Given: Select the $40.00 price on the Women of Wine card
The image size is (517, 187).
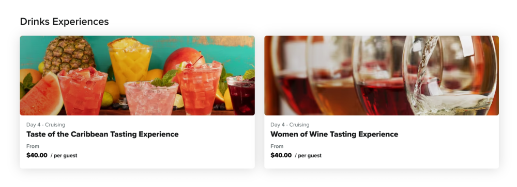Looking at the screenshot, I should point(281,155).
